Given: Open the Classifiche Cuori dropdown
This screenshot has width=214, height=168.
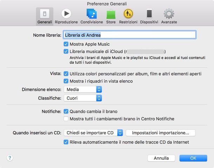Looking at the screenshot, I should click(83, 98).
